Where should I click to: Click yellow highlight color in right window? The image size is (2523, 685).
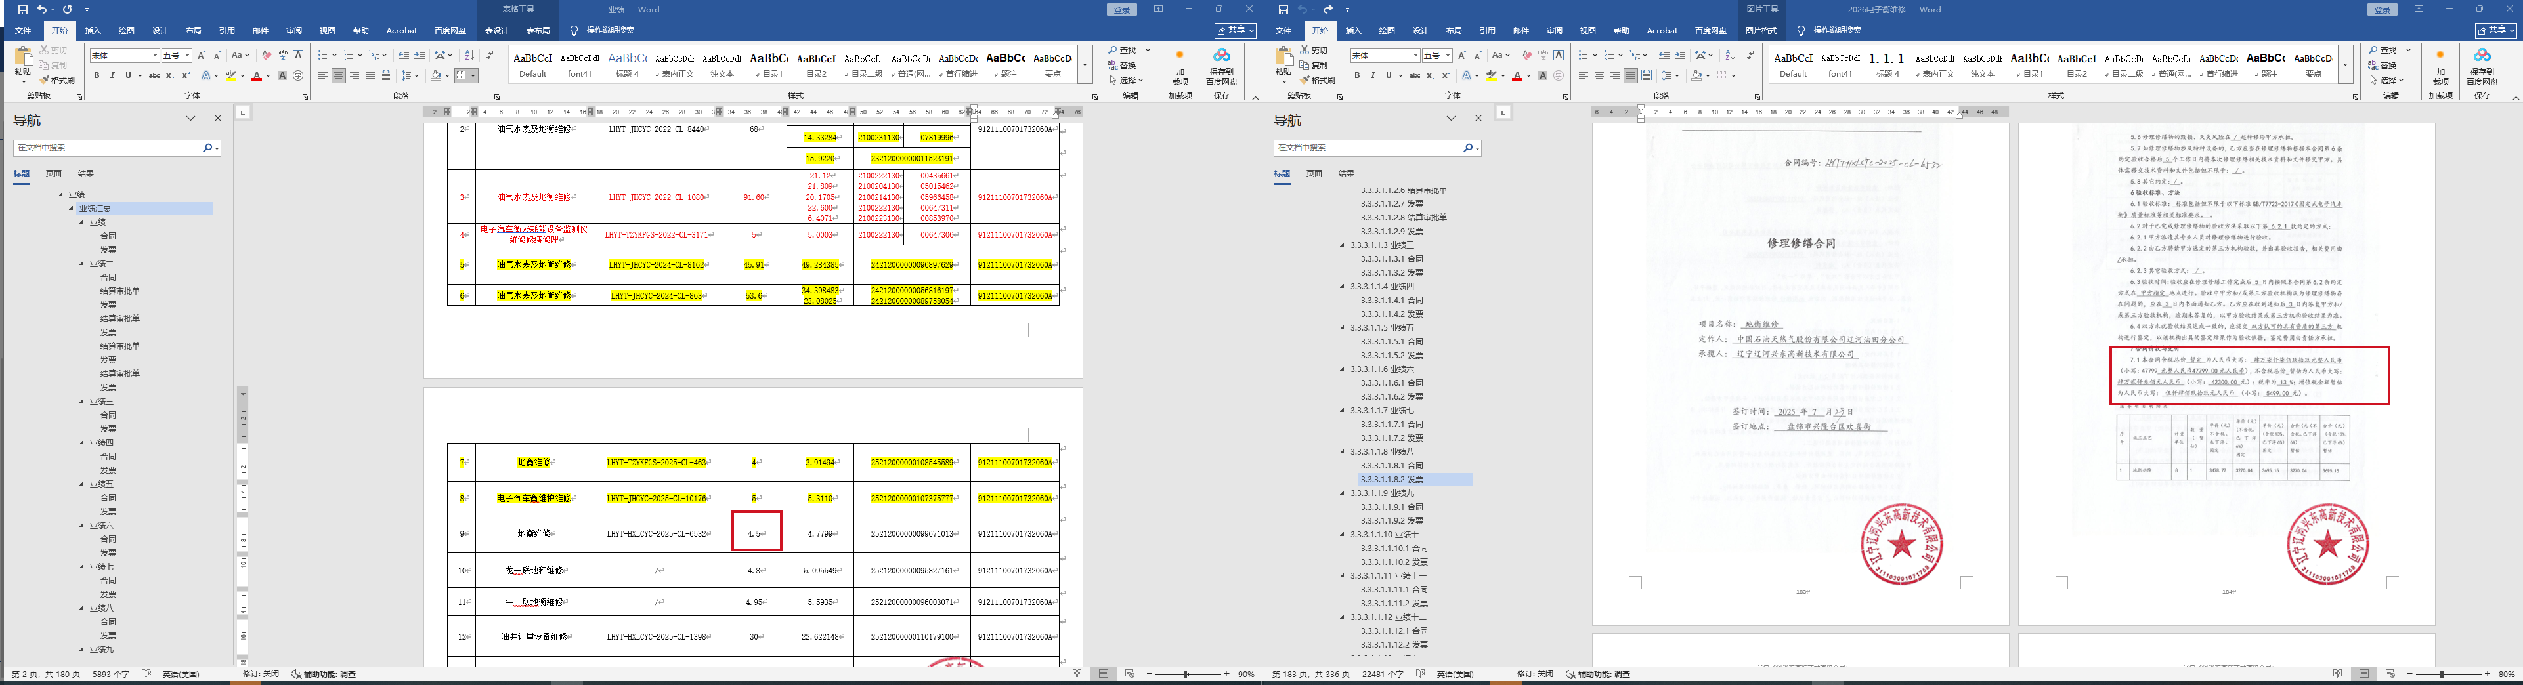tap(1491, 75)
